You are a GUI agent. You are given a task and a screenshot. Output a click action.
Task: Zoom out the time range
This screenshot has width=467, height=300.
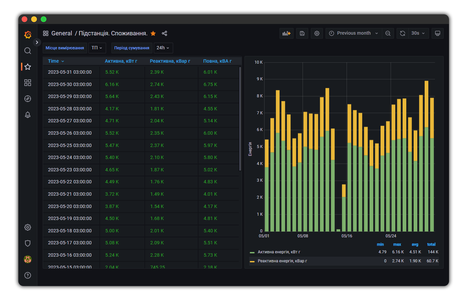(388, 33)
